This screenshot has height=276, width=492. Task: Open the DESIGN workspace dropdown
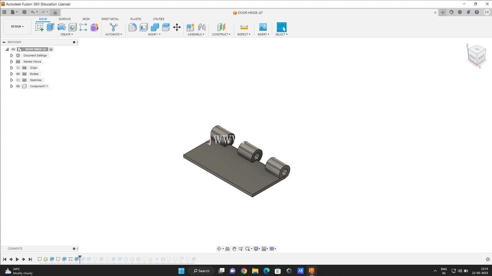17,26
